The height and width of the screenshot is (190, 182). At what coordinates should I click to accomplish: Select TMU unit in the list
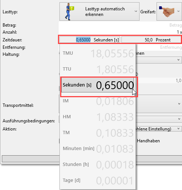pos(97,53)
